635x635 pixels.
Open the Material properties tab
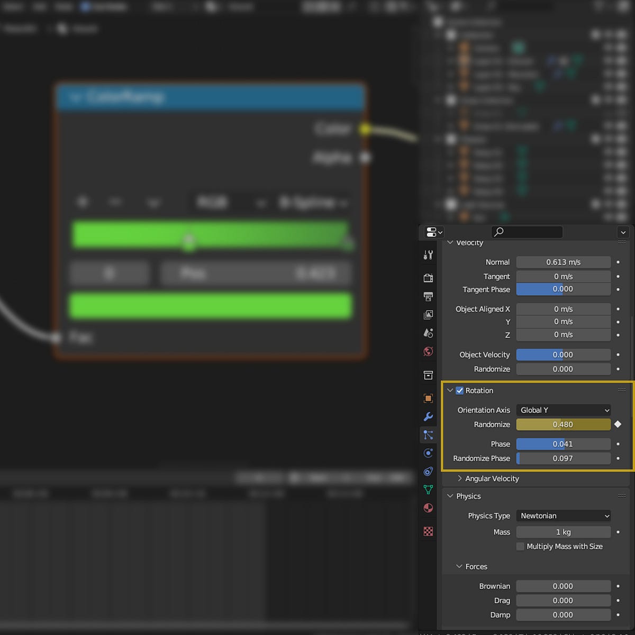[428, 508]
